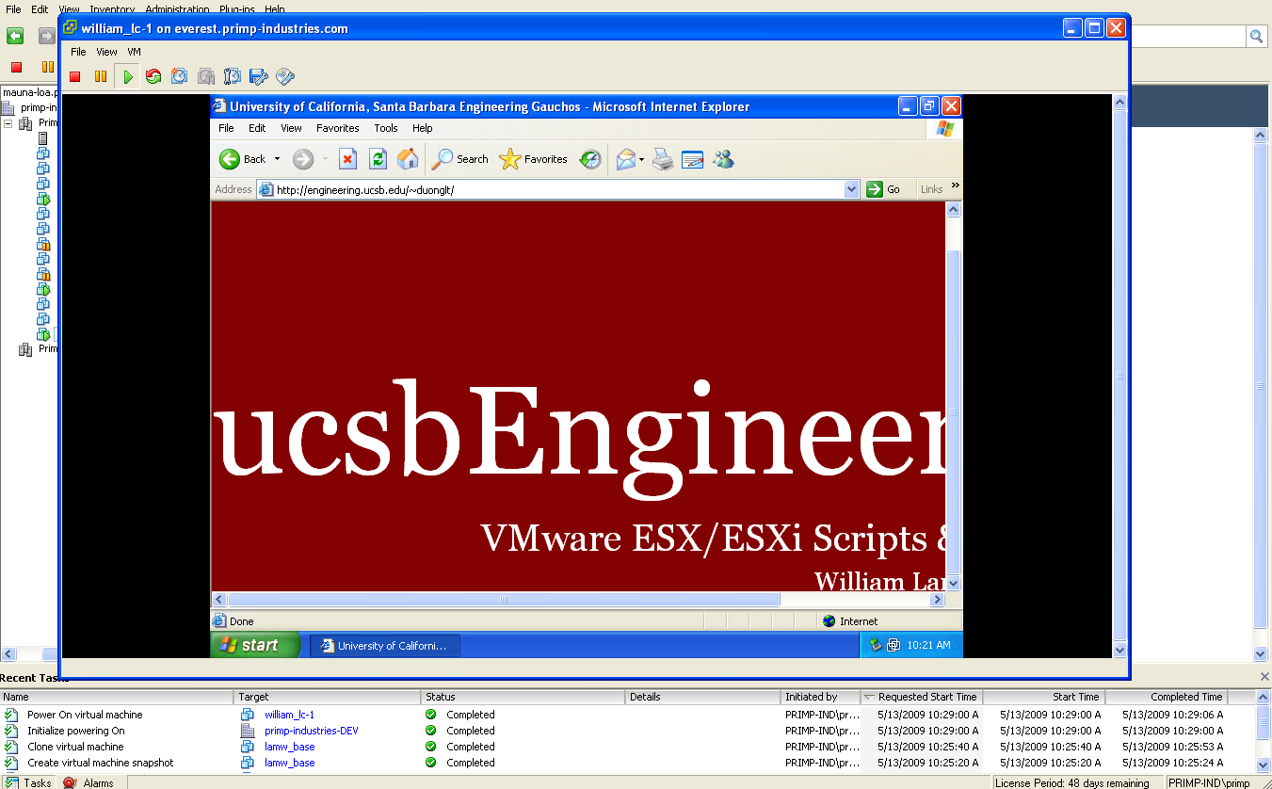
Task: Click Power Off button in VM console toolbar
Action: click(75, 77)
